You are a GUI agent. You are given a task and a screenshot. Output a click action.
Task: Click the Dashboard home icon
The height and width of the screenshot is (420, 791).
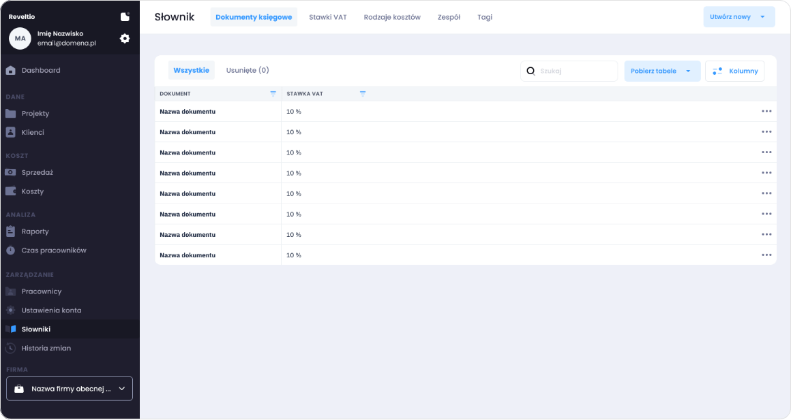tap(10, 70)
